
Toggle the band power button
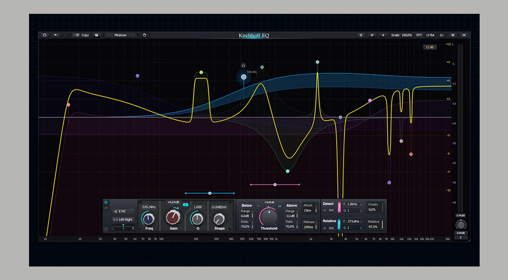point(106,202)
